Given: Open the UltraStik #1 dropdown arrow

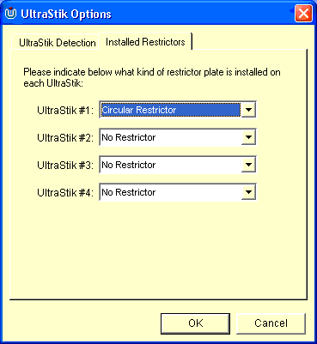Looking at the screenshot, I should 248,110.
